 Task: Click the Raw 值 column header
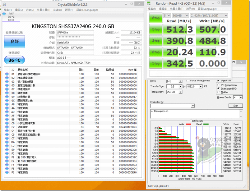(132, 70)
